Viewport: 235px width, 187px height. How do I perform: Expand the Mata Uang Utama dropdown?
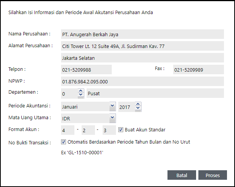point(112,118)
